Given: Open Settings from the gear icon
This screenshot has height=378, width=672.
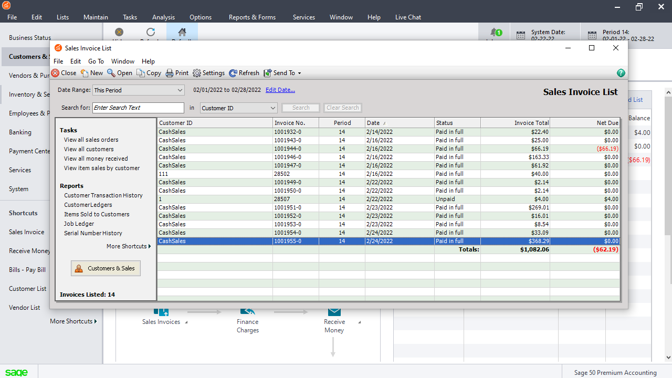Looking at the screenshot, I should click(x=197, y=73).
